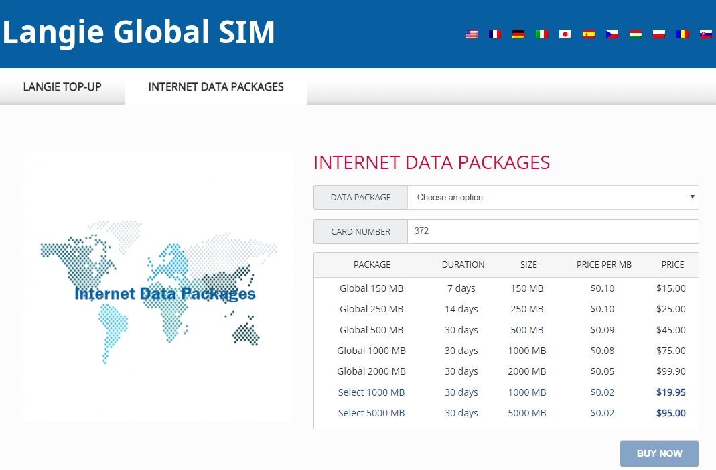
Task: Click the $0.08 price per MB
Action: pyautogui.click(x=602, y=351)
